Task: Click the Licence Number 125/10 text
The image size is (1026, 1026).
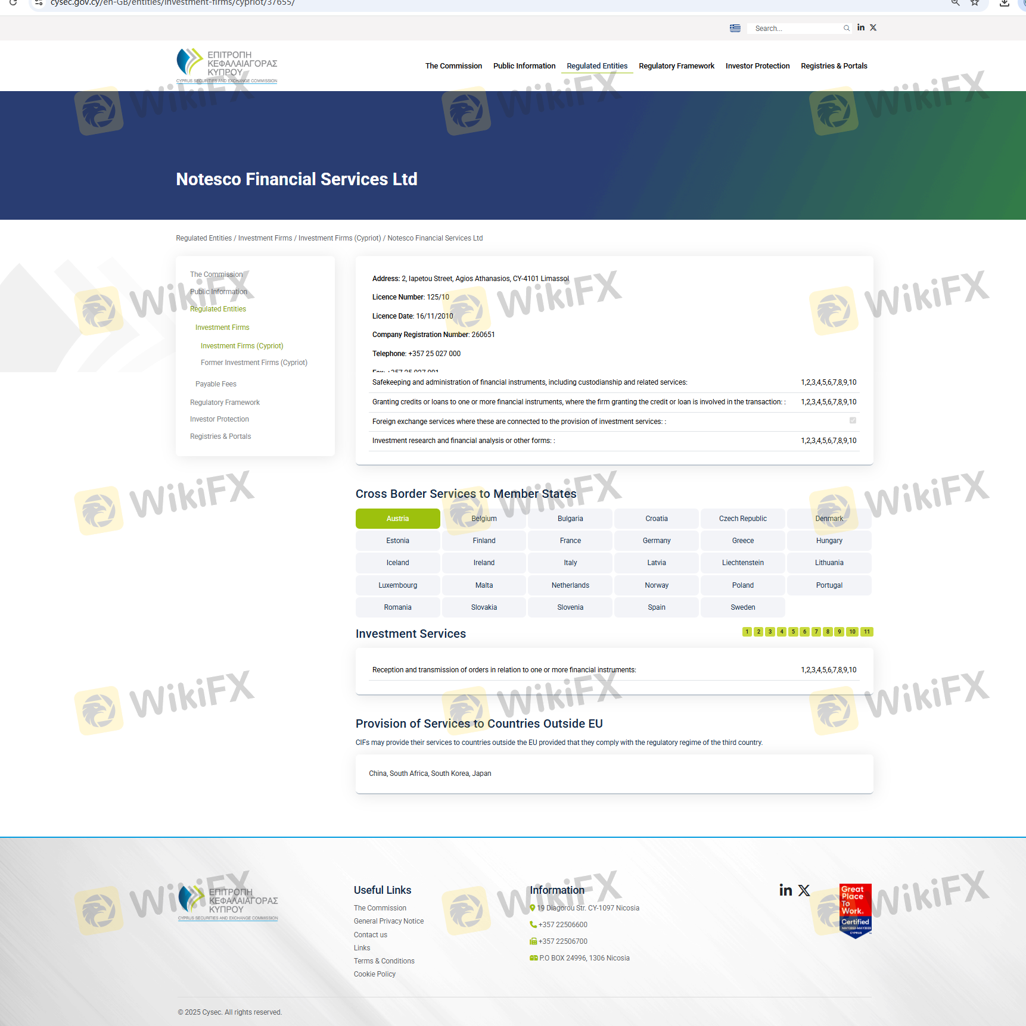Action: tap(411, 297)
